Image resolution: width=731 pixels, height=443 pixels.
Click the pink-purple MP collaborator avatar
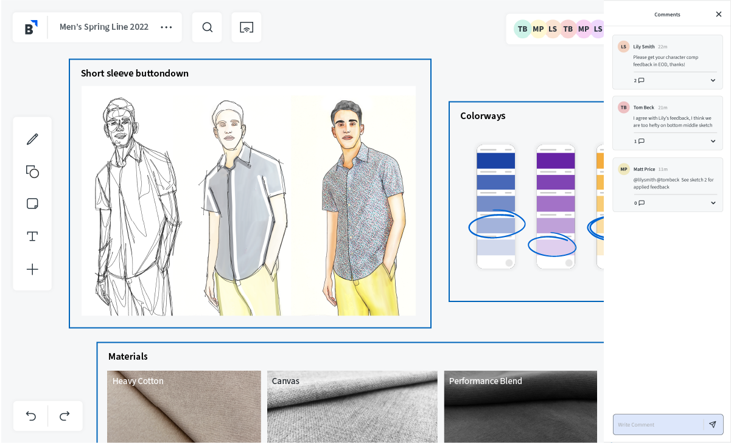click(x=583, y=29)
